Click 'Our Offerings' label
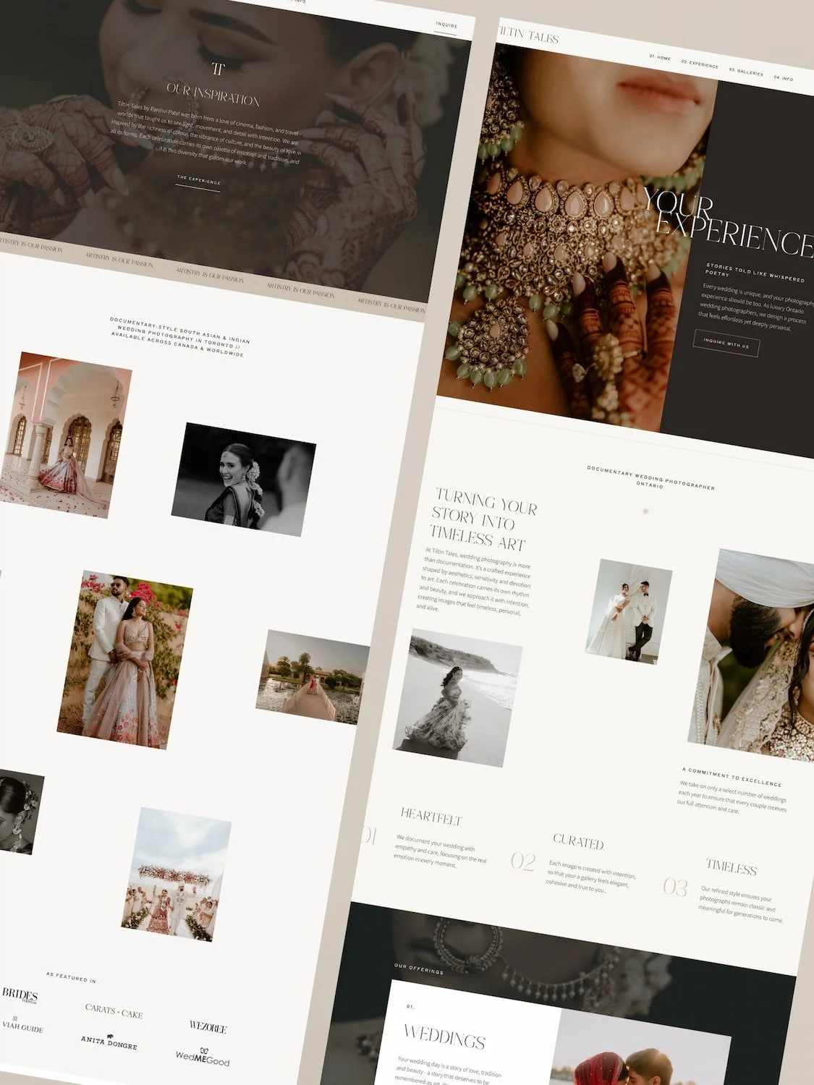This screenshot has height=1085, width=814. pos(419,968)
